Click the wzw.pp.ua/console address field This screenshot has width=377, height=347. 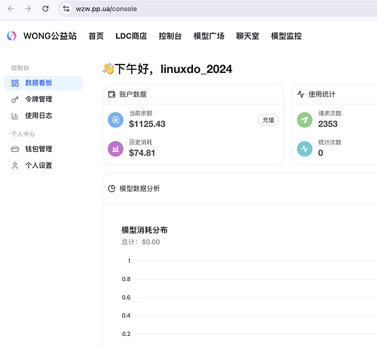pos(217,9)
